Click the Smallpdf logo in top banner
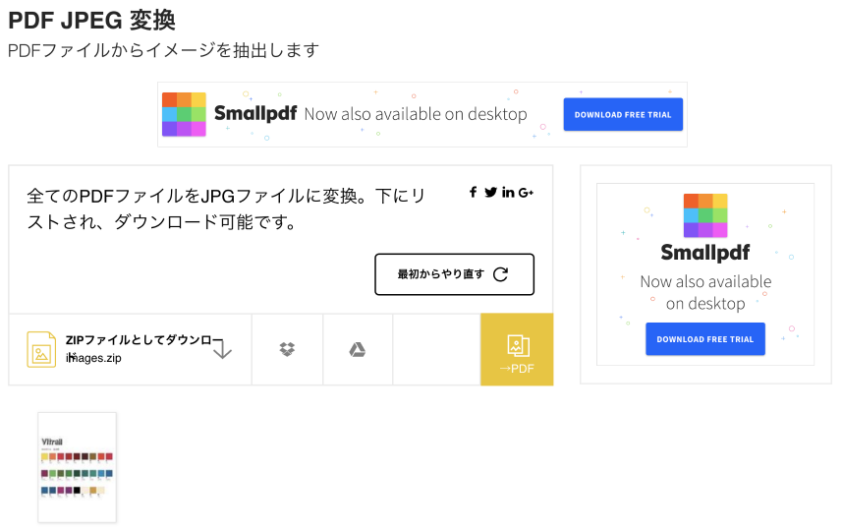The width and height of the screenshot is (843, 532). tap(184, 114)
